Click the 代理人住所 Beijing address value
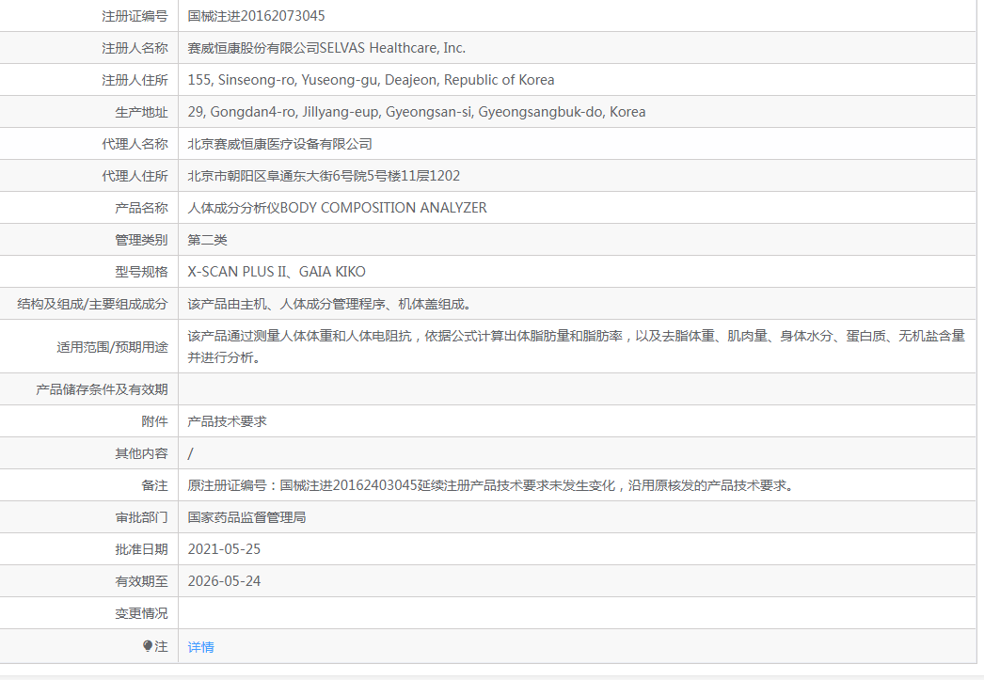This screenshot has width=984, height=680. pyautogui.click(x=324, y=176)
